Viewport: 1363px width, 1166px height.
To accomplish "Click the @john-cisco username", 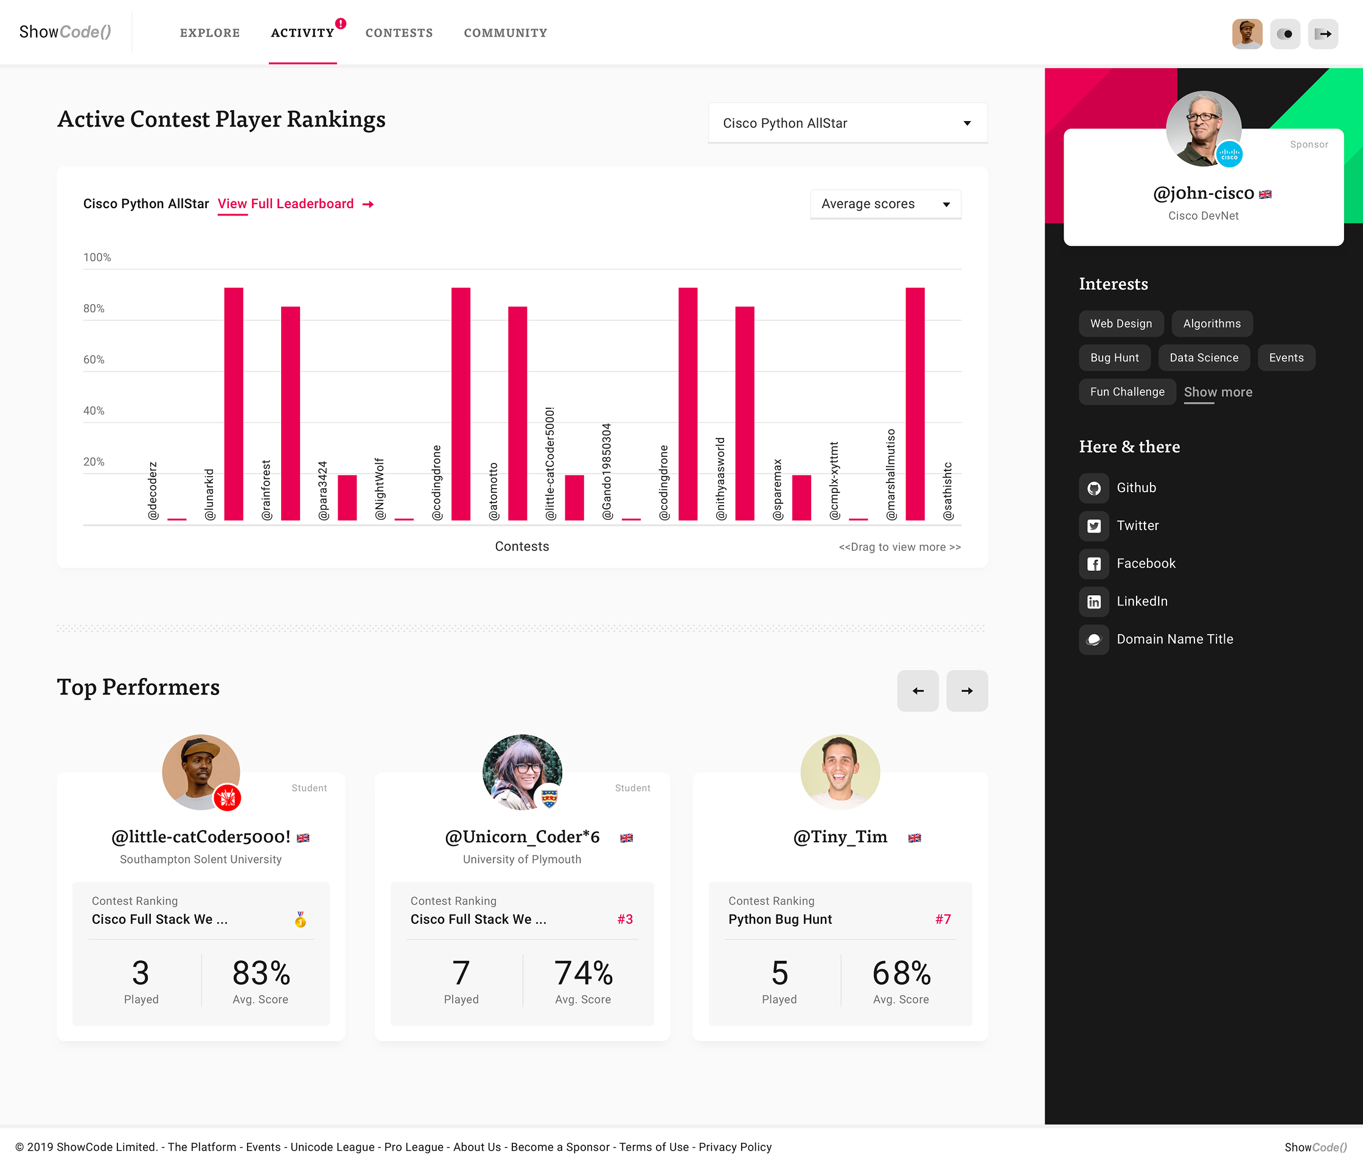I will [1203, 194].
